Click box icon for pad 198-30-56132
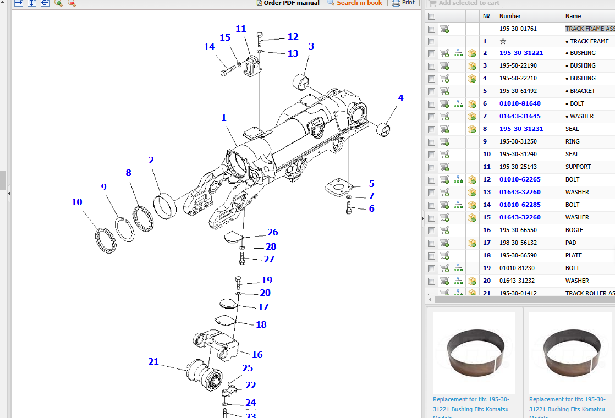The width and height of the screenshot is (615, 418). (x=472, y=243)
